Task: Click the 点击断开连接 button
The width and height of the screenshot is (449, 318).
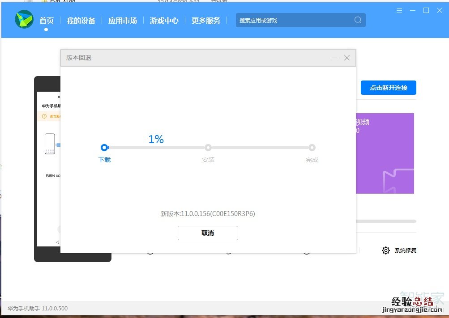Action: pos(388,88)
